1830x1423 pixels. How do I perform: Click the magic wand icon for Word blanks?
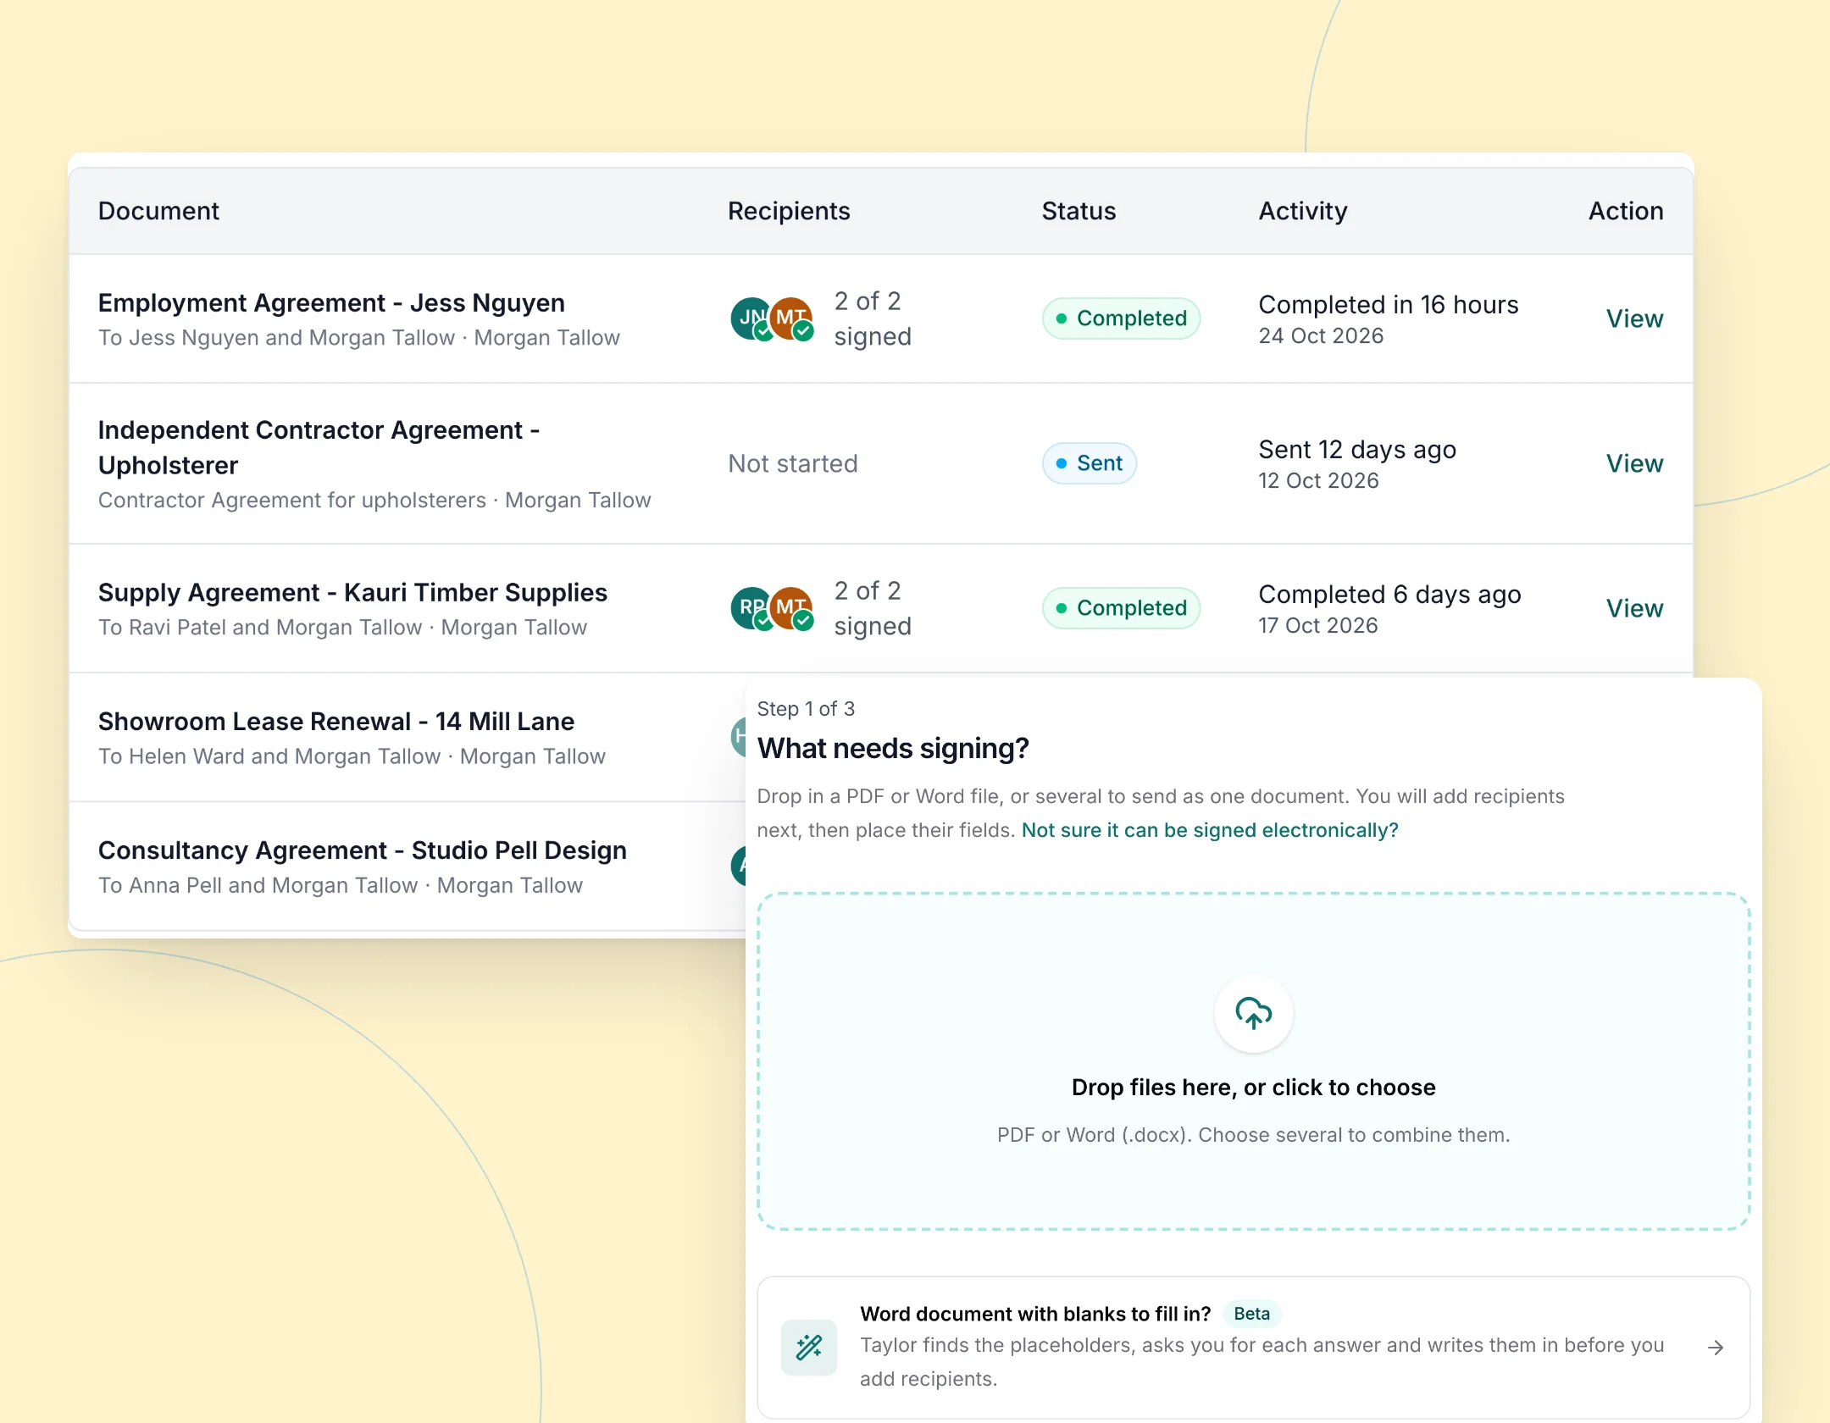pos(809,1347)
